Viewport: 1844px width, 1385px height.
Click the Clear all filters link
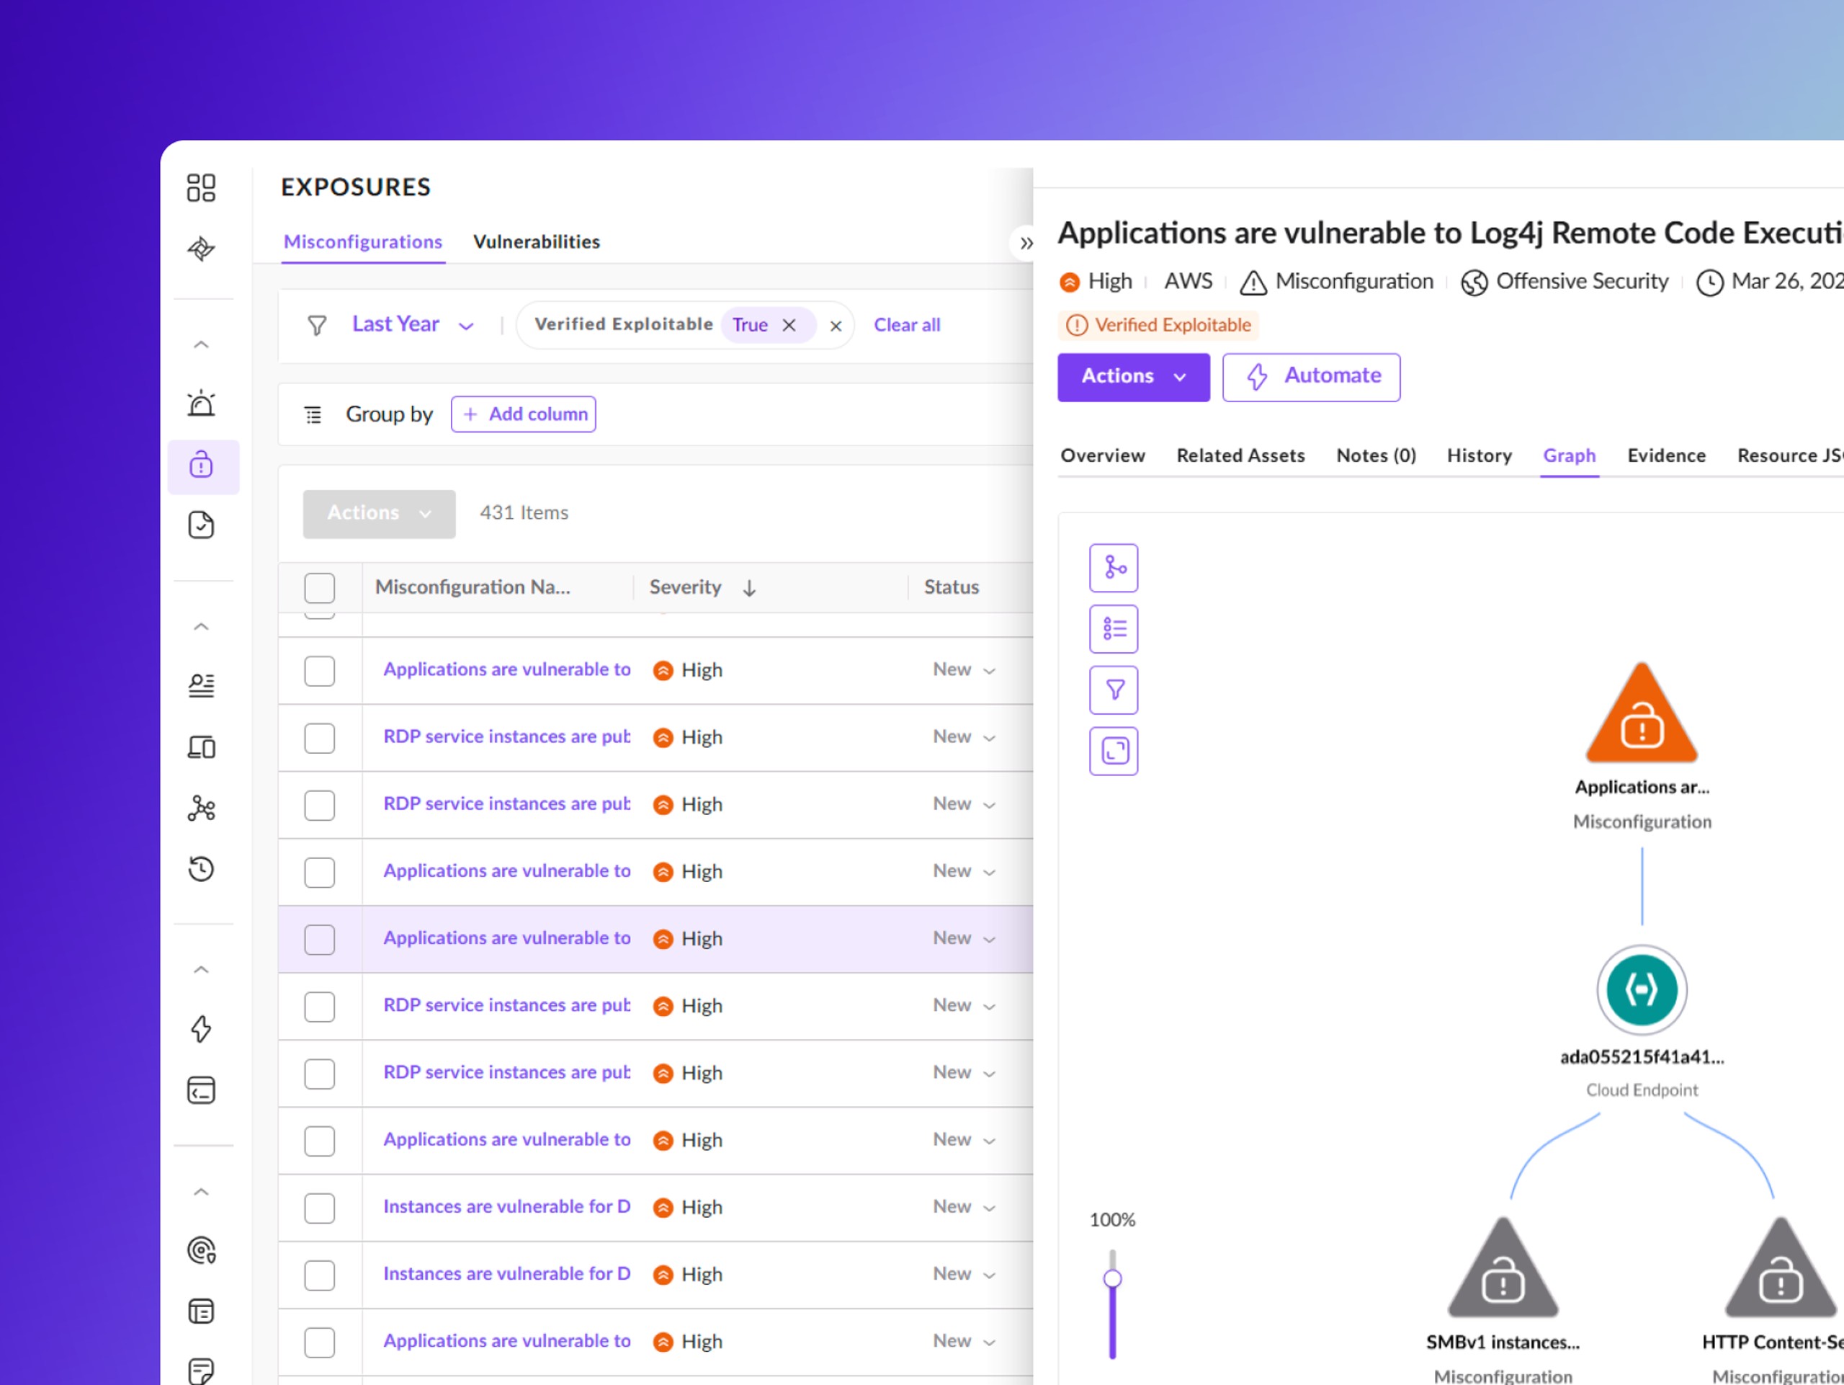(x=906, y=325)
